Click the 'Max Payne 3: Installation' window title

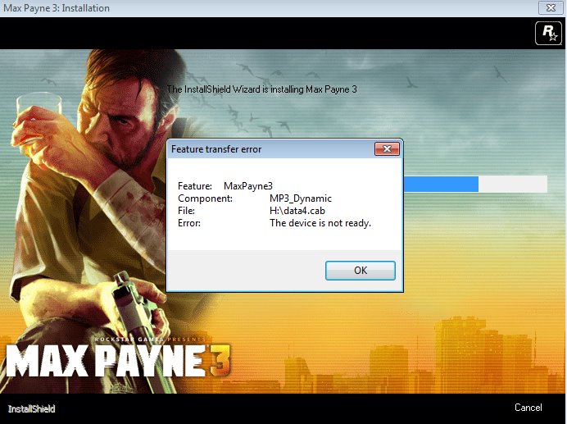(57, 8)
